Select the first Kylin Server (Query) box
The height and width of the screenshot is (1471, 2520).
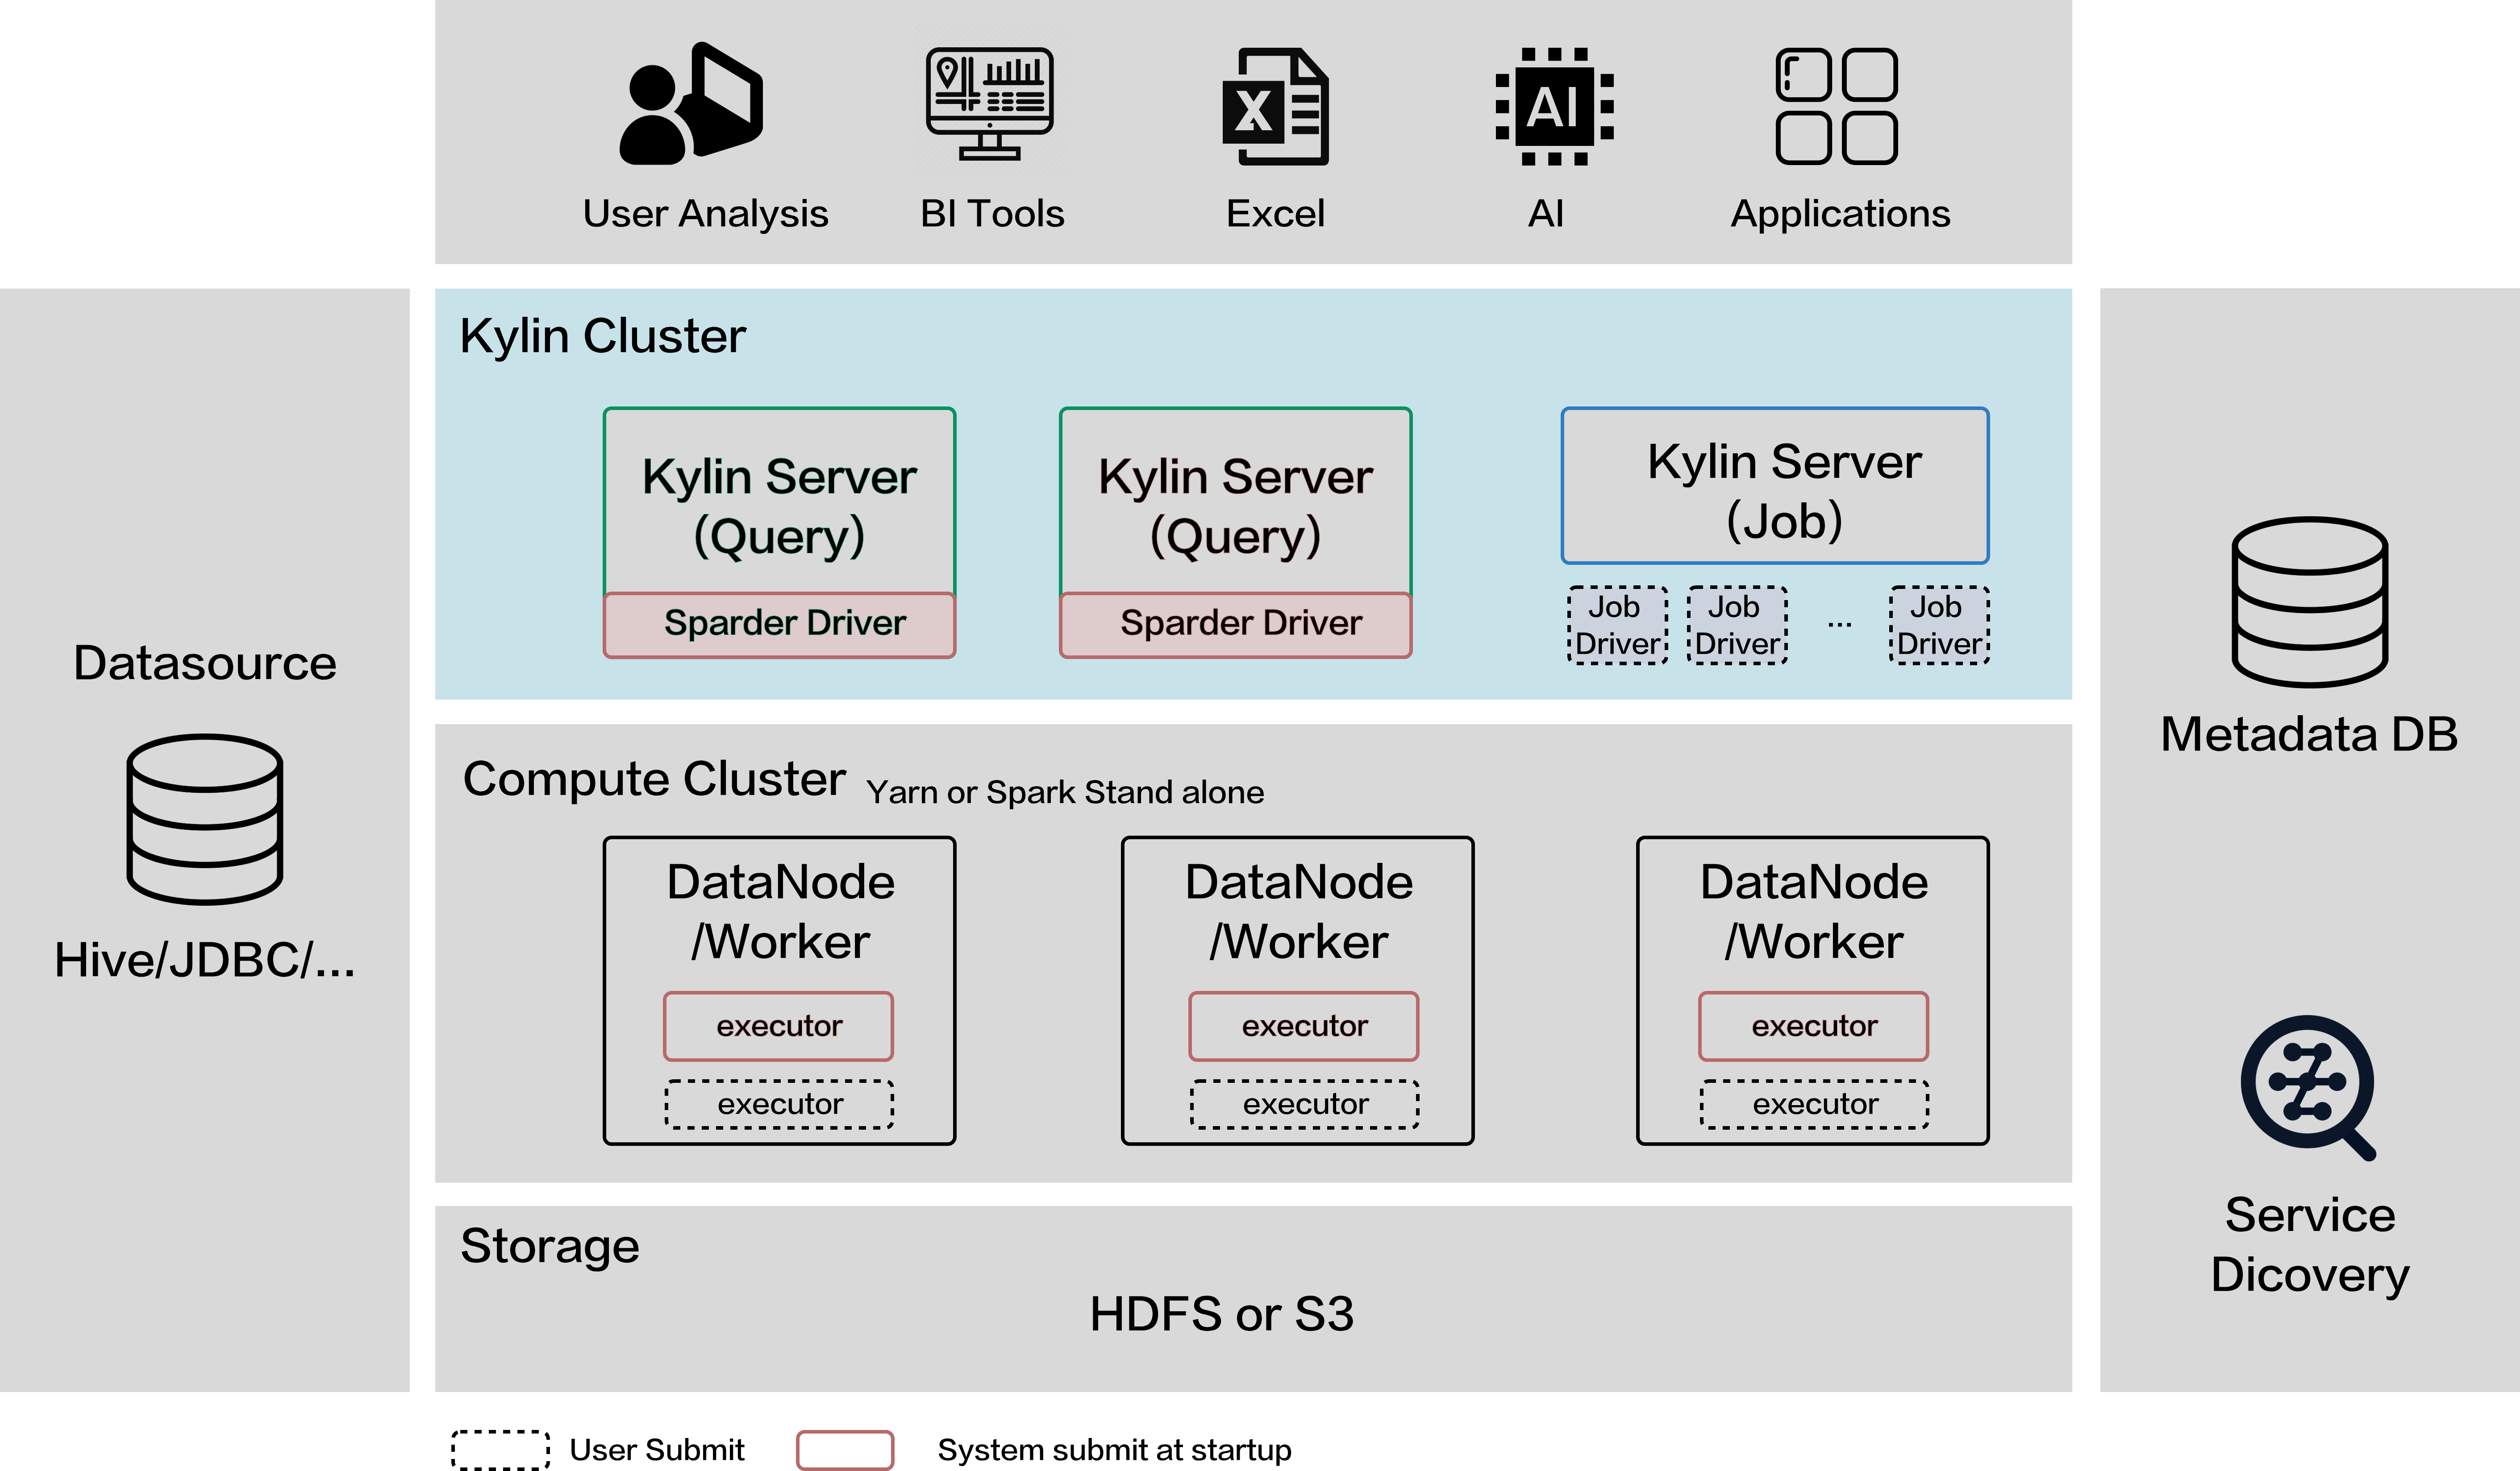(x=779, y=501)
